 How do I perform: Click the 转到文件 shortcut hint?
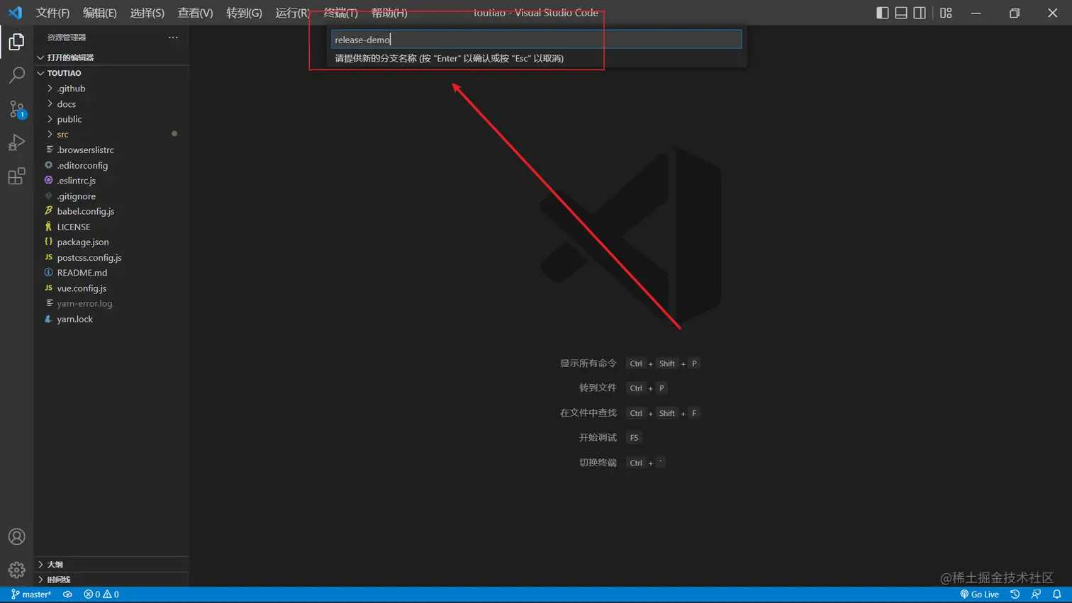[x=623, y=388]
